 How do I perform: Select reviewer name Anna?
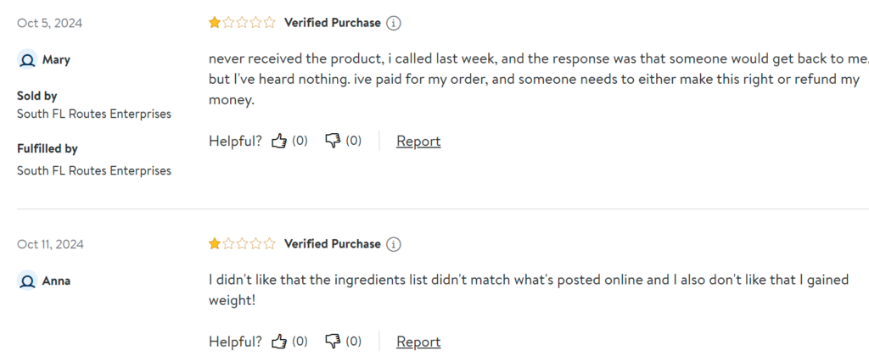56,281
